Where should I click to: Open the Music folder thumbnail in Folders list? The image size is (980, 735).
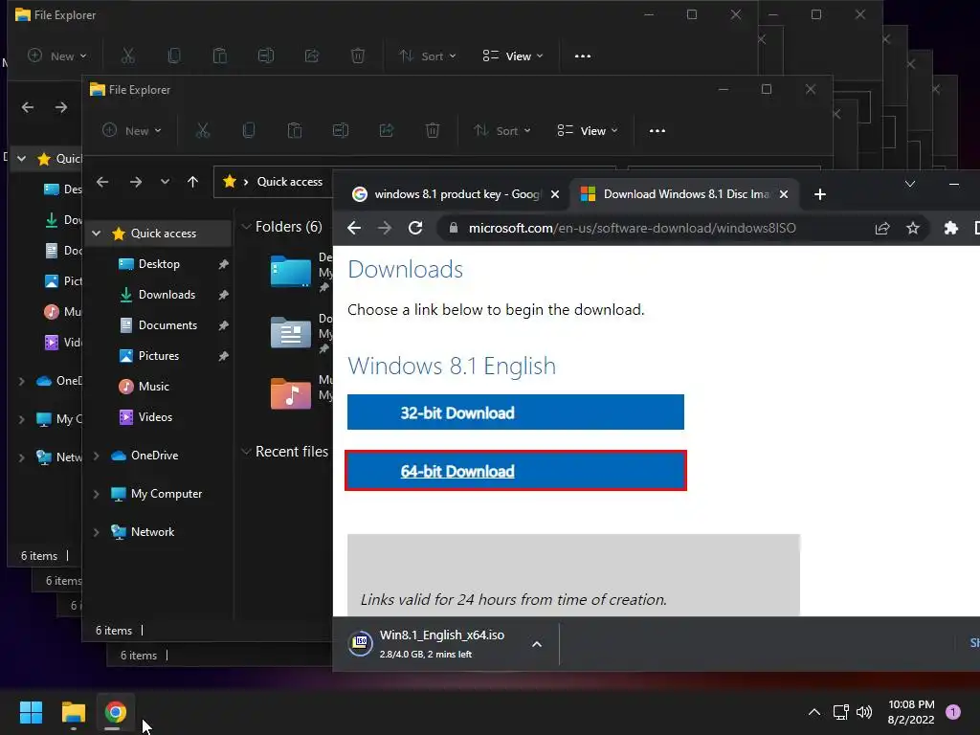(x=291, y=393)
